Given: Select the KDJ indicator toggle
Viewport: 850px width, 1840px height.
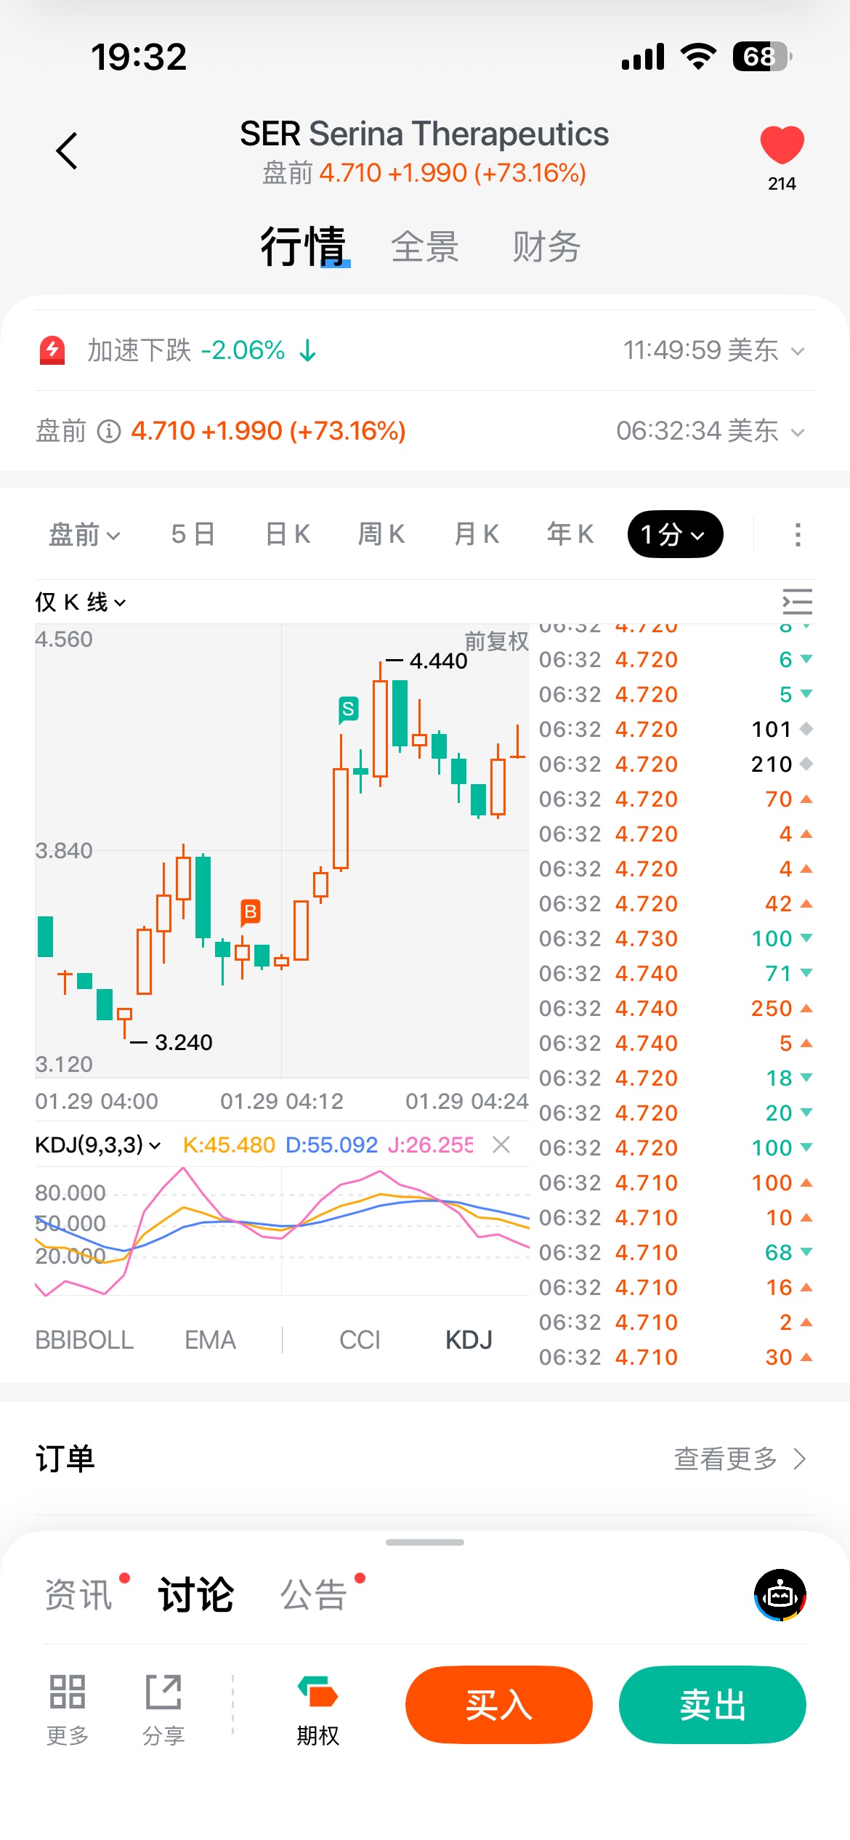Looking at the screenshot, I should point(469,1339).
